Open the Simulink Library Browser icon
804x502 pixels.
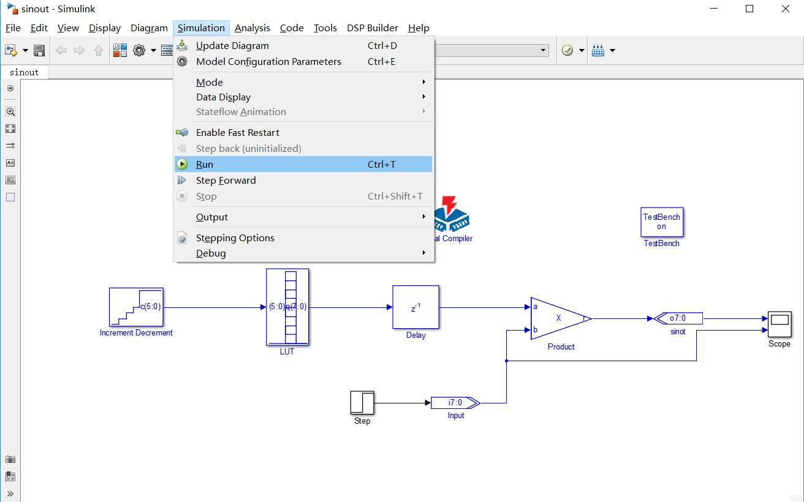pos(119,50)
